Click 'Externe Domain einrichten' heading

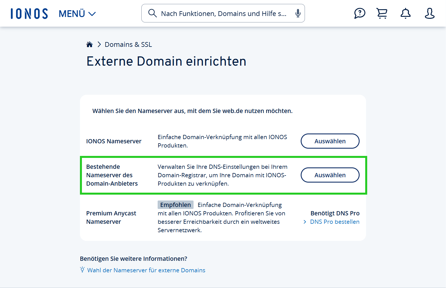point(166,61)
